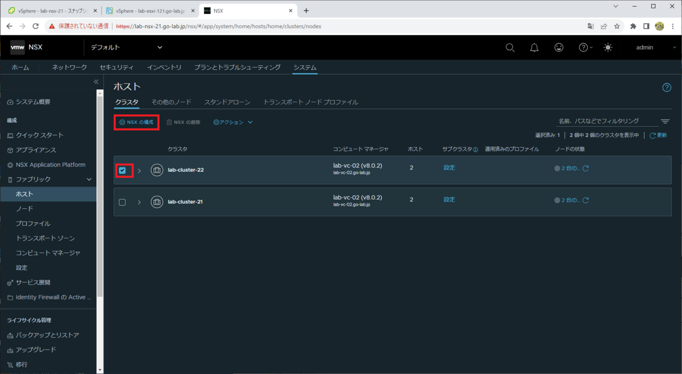Open the help question mark menu
The width and height of the screenshot is (682, 374).
pyautogui.click(x=585, y=48)
